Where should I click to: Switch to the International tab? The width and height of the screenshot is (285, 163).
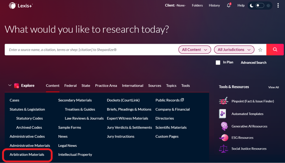132,86
